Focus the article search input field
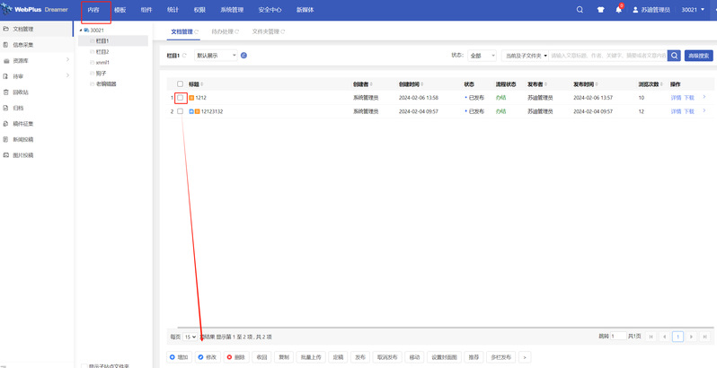Image resolution: width=717 pixels, height=368 pixels. (x=607, y=56)
